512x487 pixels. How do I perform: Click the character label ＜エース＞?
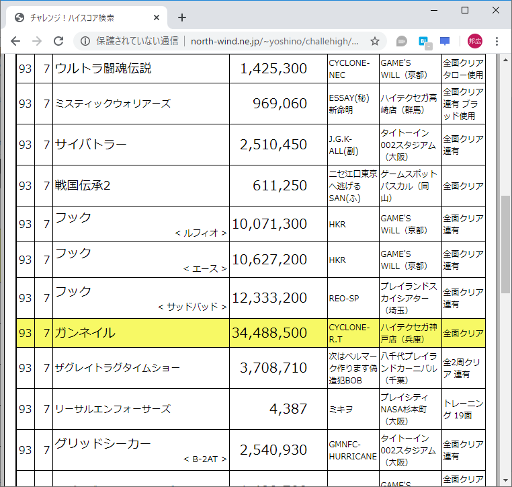pyautogui.click(x=205, y=268)
